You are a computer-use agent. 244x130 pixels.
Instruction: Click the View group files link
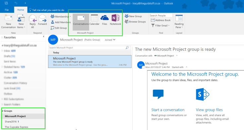point(209,110)
